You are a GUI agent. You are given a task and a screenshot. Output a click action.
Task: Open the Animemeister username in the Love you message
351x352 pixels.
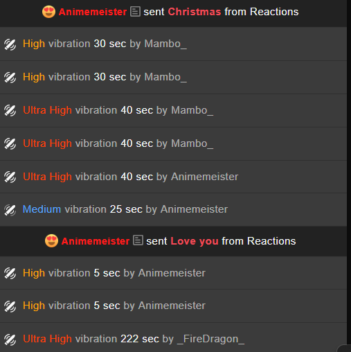tap(96, 241)
